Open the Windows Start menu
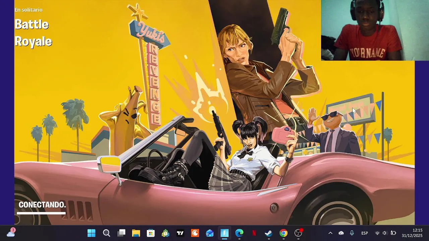This screenshot has width=429, height=241. 91,233
